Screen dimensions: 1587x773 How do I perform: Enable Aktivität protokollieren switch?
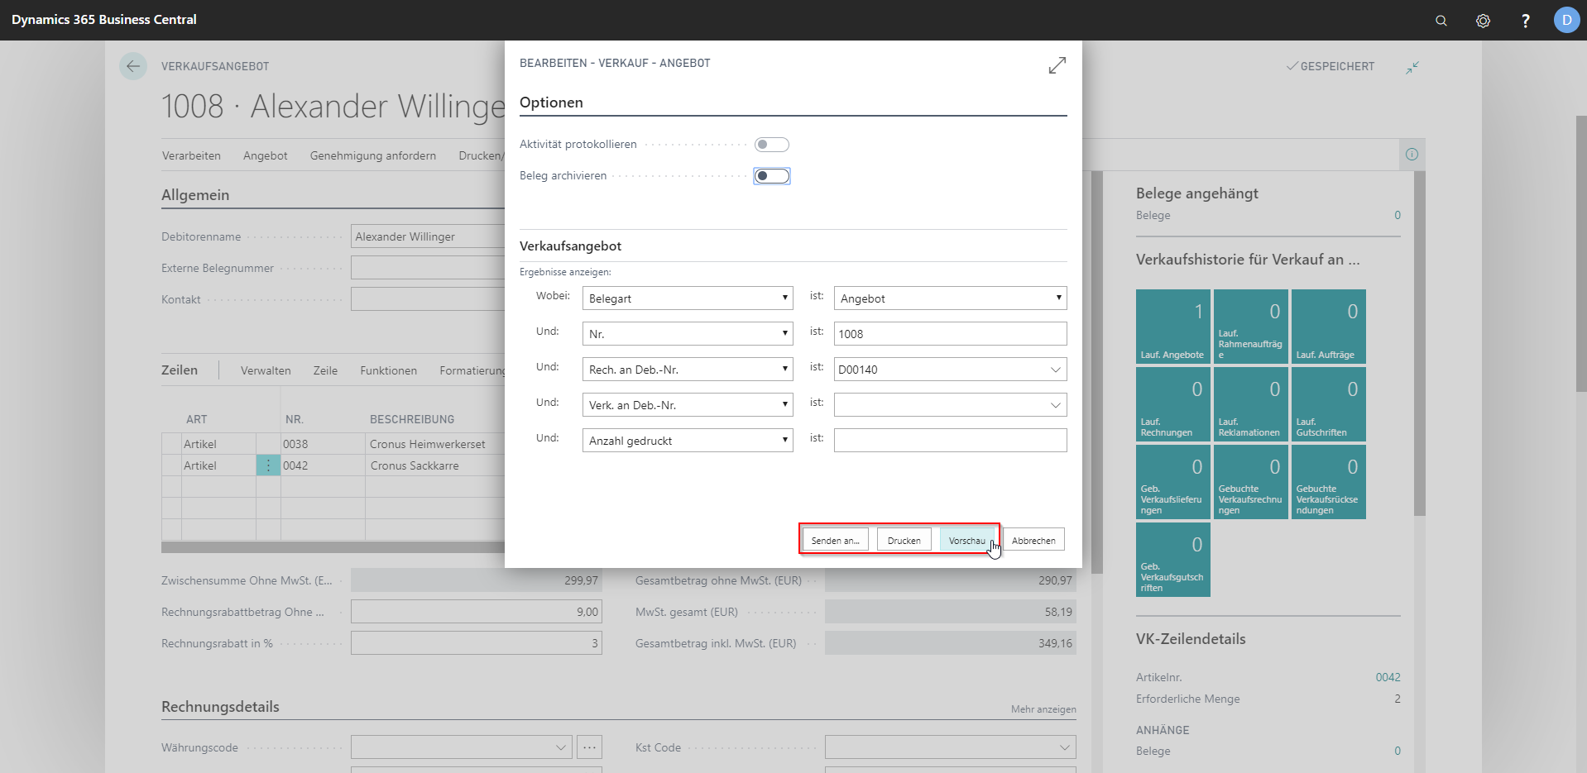click(771, 145)
